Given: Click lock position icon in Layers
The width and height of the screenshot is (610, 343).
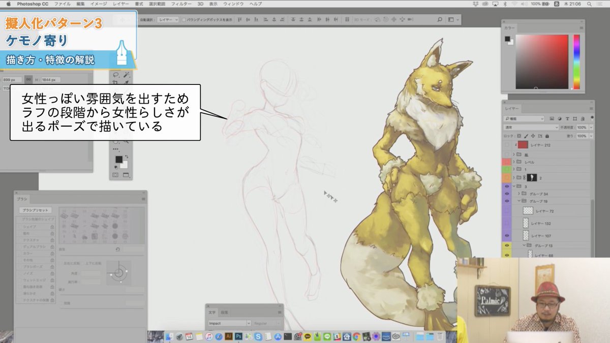Looking at the screenshot, I should (x=533, y=136).
